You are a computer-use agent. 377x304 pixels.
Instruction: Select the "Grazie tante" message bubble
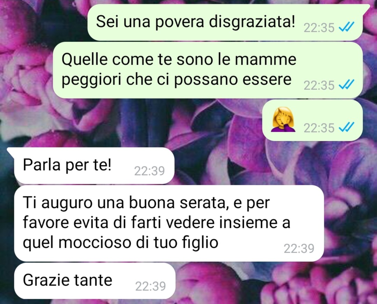click(95, 281)
